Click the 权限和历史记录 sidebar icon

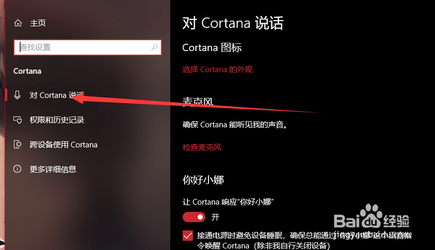pyautogui.click(x=18, y=120)
